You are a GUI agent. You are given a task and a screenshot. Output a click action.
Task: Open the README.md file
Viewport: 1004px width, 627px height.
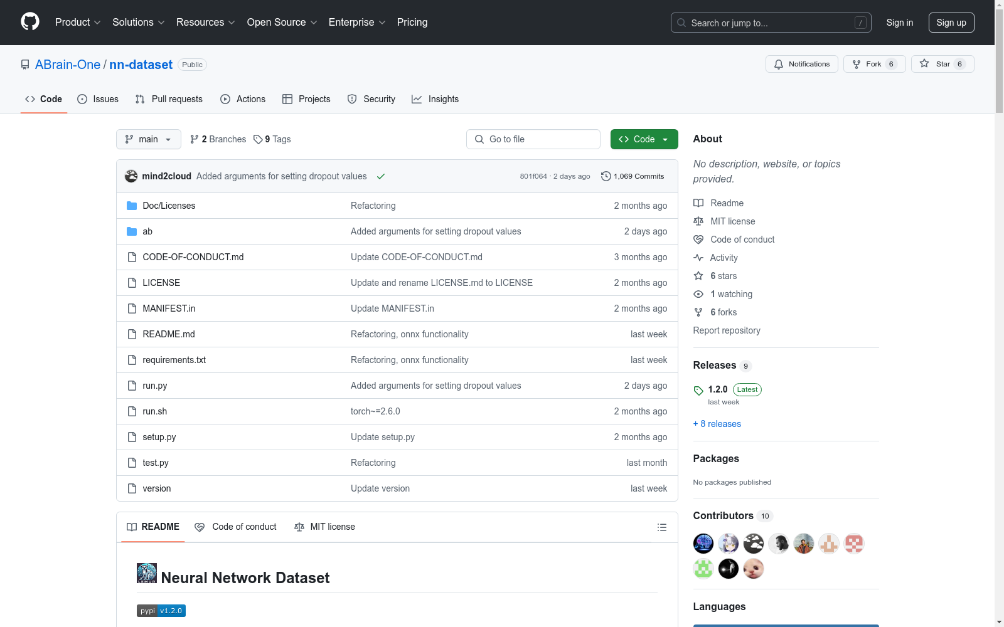coord(169,334)
